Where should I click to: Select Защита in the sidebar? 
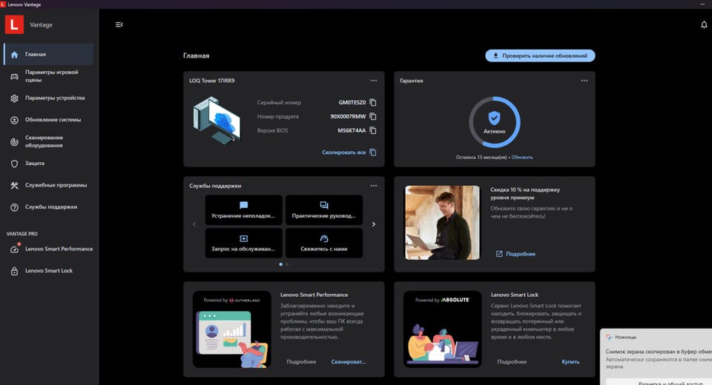49,163
